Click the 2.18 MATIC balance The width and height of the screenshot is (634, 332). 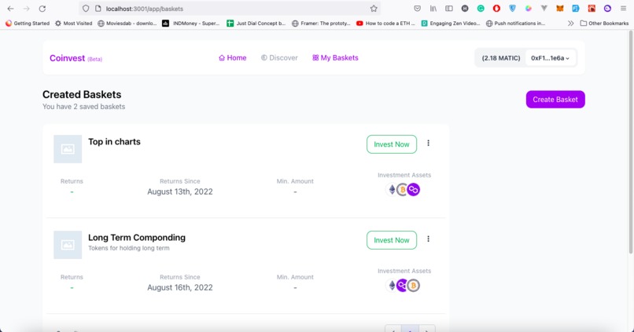pos(501,58)
